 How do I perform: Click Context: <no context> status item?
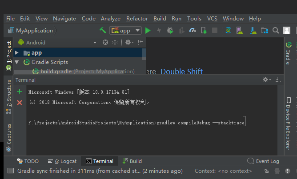tap(223, 171)
